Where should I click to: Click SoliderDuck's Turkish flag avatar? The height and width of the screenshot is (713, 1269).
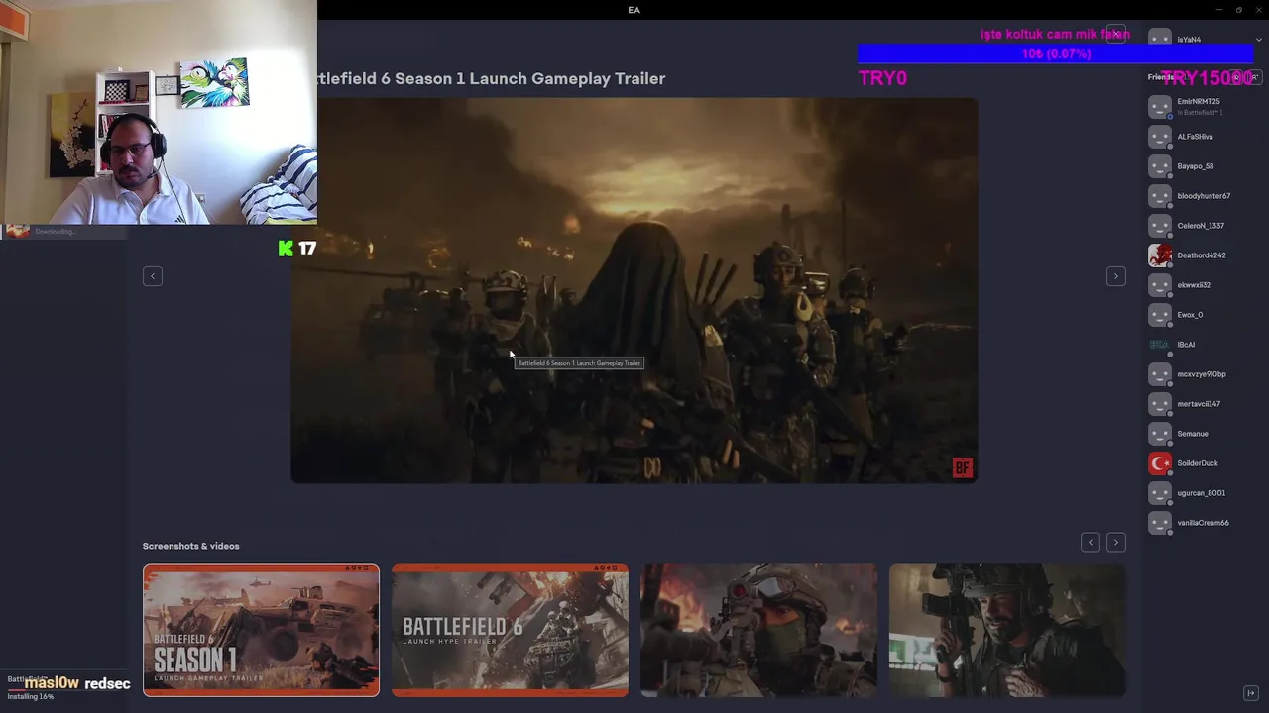point(1159,463)
